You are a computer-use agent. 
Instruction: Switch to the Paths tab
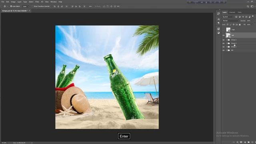240,12
